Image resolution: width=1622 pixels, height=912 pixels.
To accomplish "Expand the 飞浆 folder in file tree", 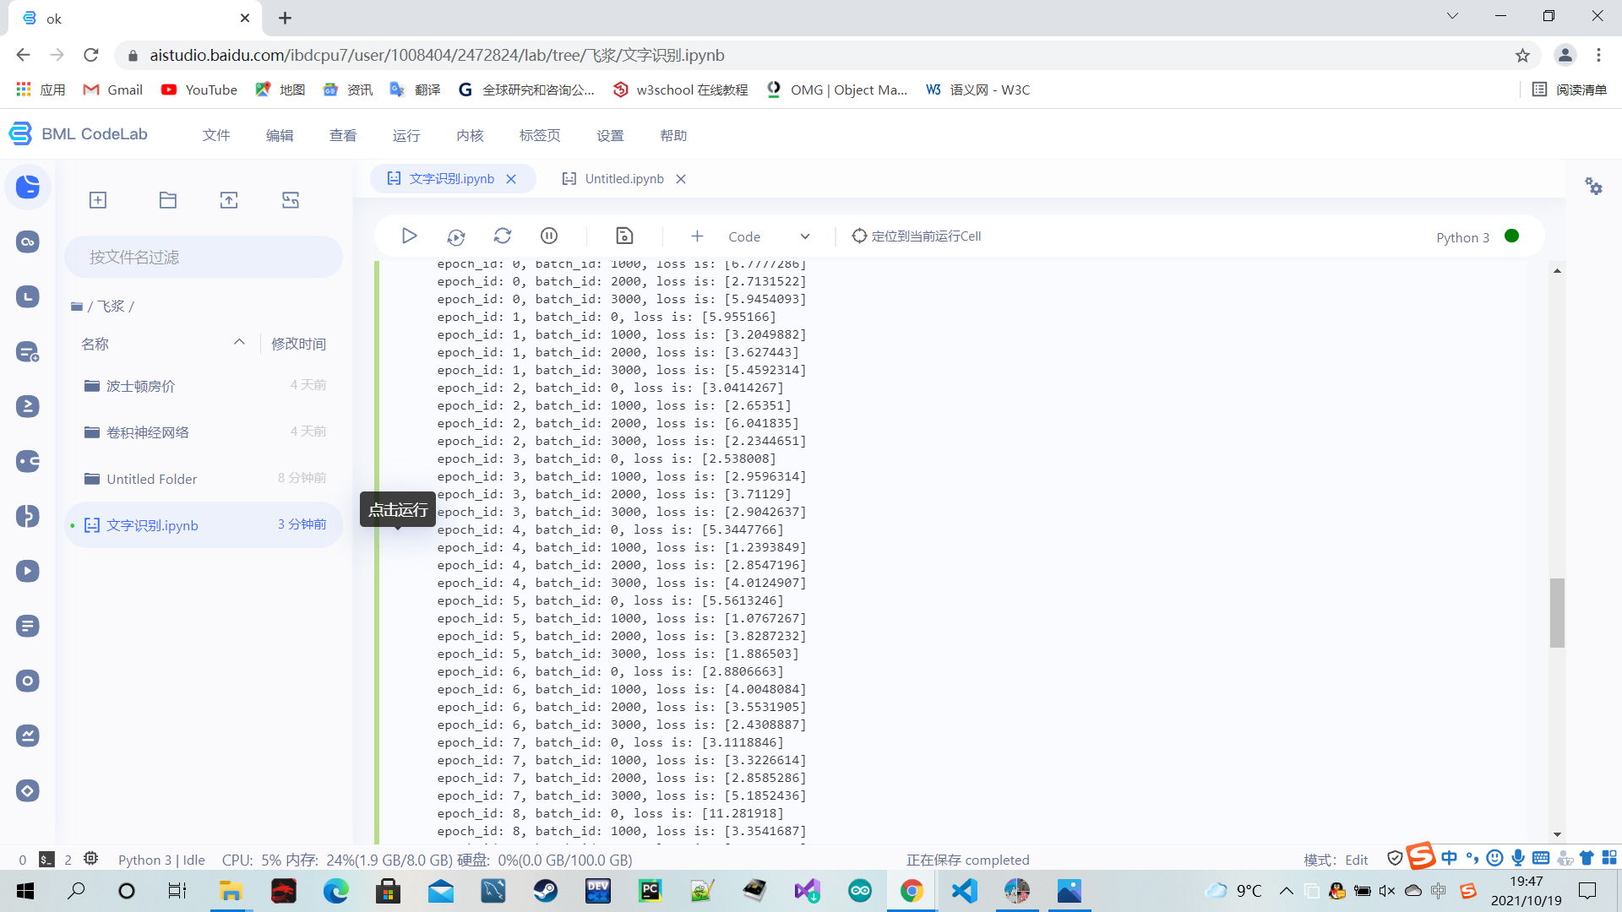I will click(117, 305).
